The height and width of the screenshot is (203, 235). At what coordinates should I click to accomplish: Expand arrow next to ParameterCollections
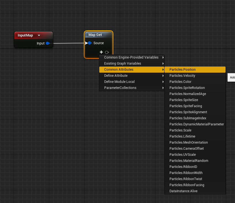(163, 88)
